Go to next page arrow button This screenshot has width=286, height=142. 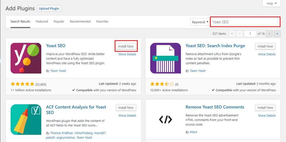click(269, 33)
